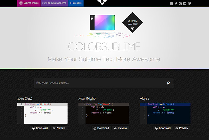Open the Pinterest social icon
The height and width of the screenshot is (140, 209).
[189, 3]
